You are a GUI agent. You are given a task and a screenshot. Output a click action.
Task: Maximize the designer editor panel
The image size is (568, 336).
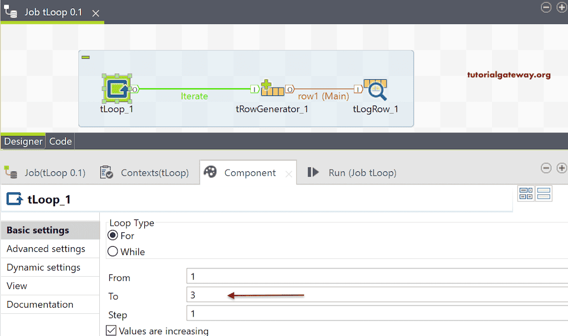tap(561, 7)
